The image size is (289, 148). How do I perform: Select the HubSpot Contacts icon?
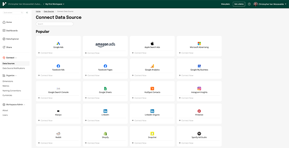[x=152, y=88]
